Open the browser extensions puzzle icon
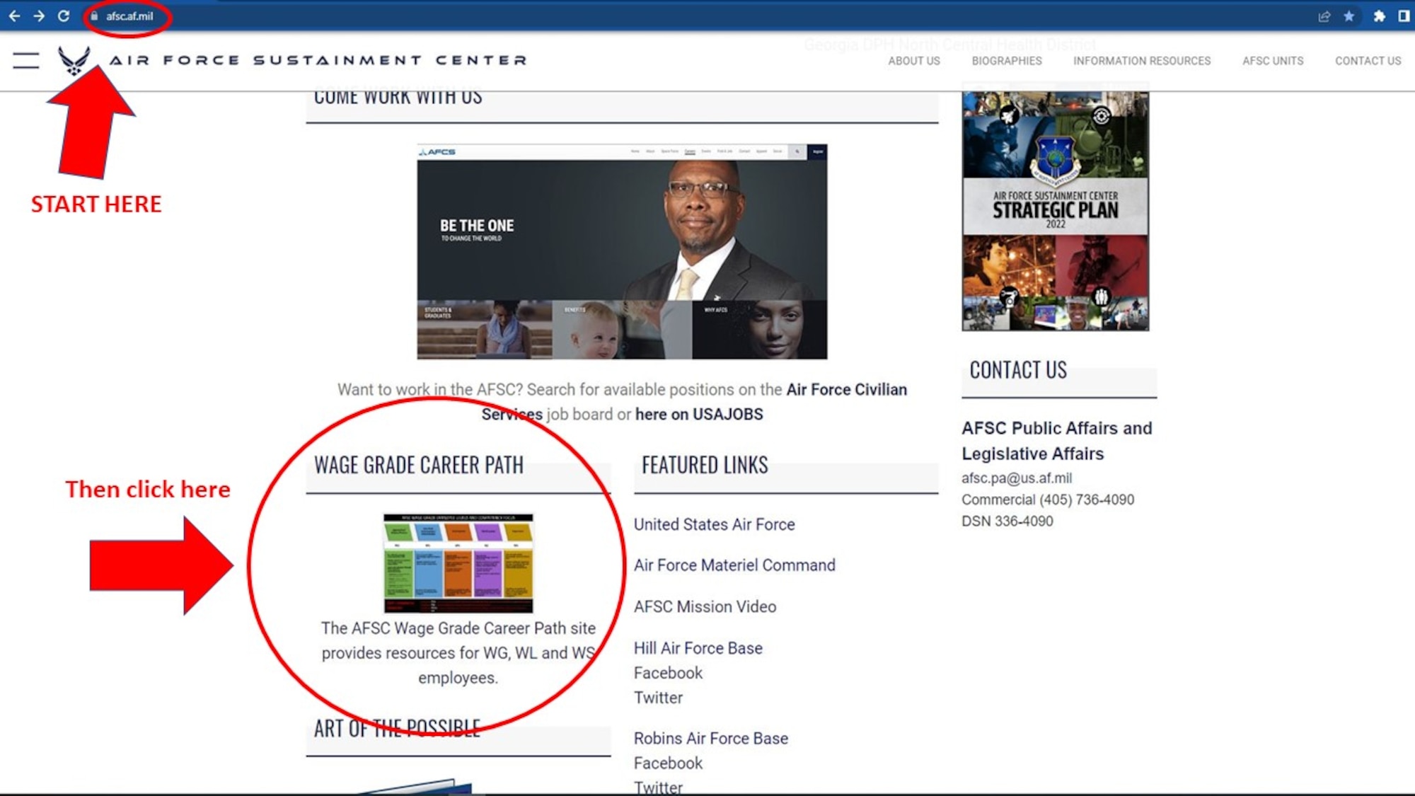Screen dimensions: 1415x796 1379,16
